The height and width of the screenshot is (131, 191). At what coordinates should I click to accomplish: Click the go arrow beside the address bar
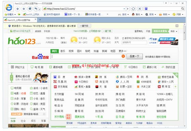(128, 9)
